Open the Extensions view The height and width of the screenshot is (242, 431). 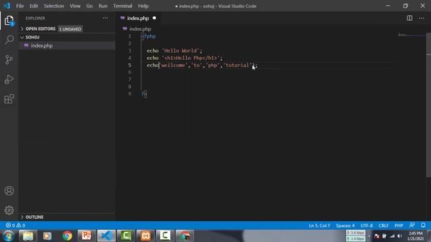click(x=9, y=99)
